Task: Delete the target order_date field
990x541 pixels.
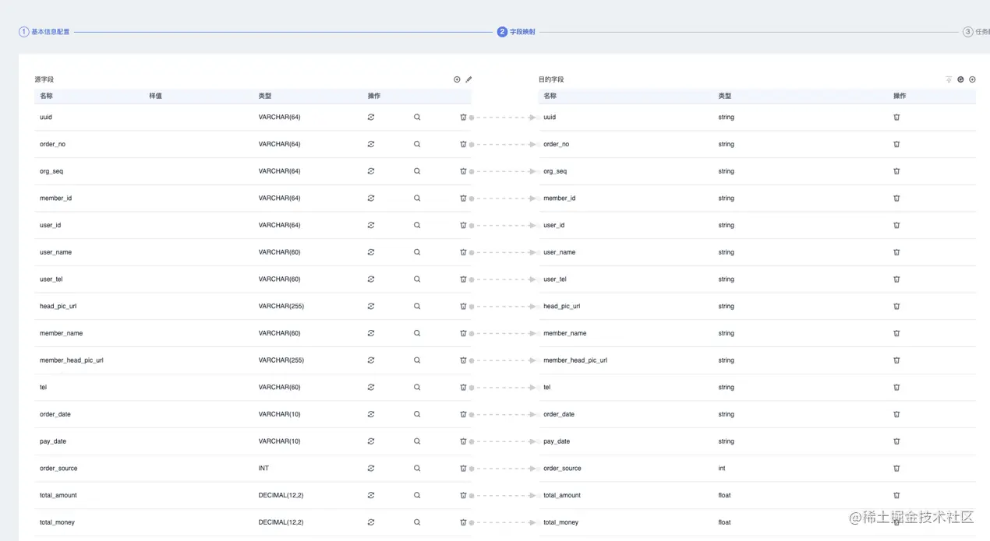Action: click(x=896, y=414)
